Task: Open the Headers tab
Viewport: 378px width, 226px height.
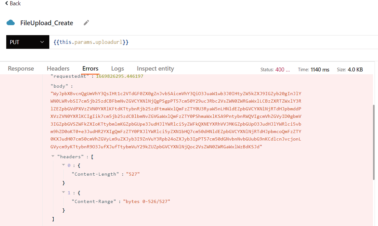Action: [58, 68]
